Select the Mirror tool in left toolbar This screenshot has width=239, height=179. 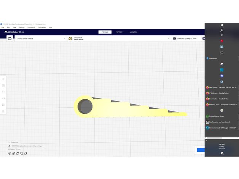[x=3, y=98]
